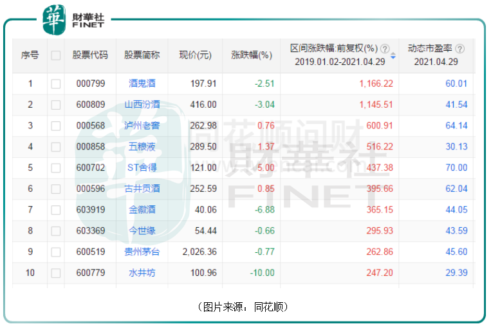Open stock link 金徽酒
The image size is (491, 326).
coord(142,210)
